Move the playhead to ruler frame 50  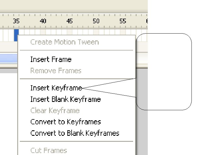[x=96, y=21]
